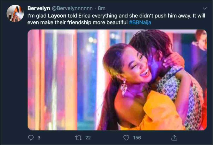The height and width of the screenshot is (145, 213).
Task: Expand the tweet options chevron
Action: [x=205, y=8]
